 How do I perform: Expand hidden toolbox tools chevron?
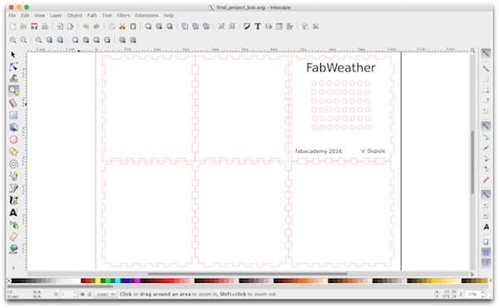13,268
